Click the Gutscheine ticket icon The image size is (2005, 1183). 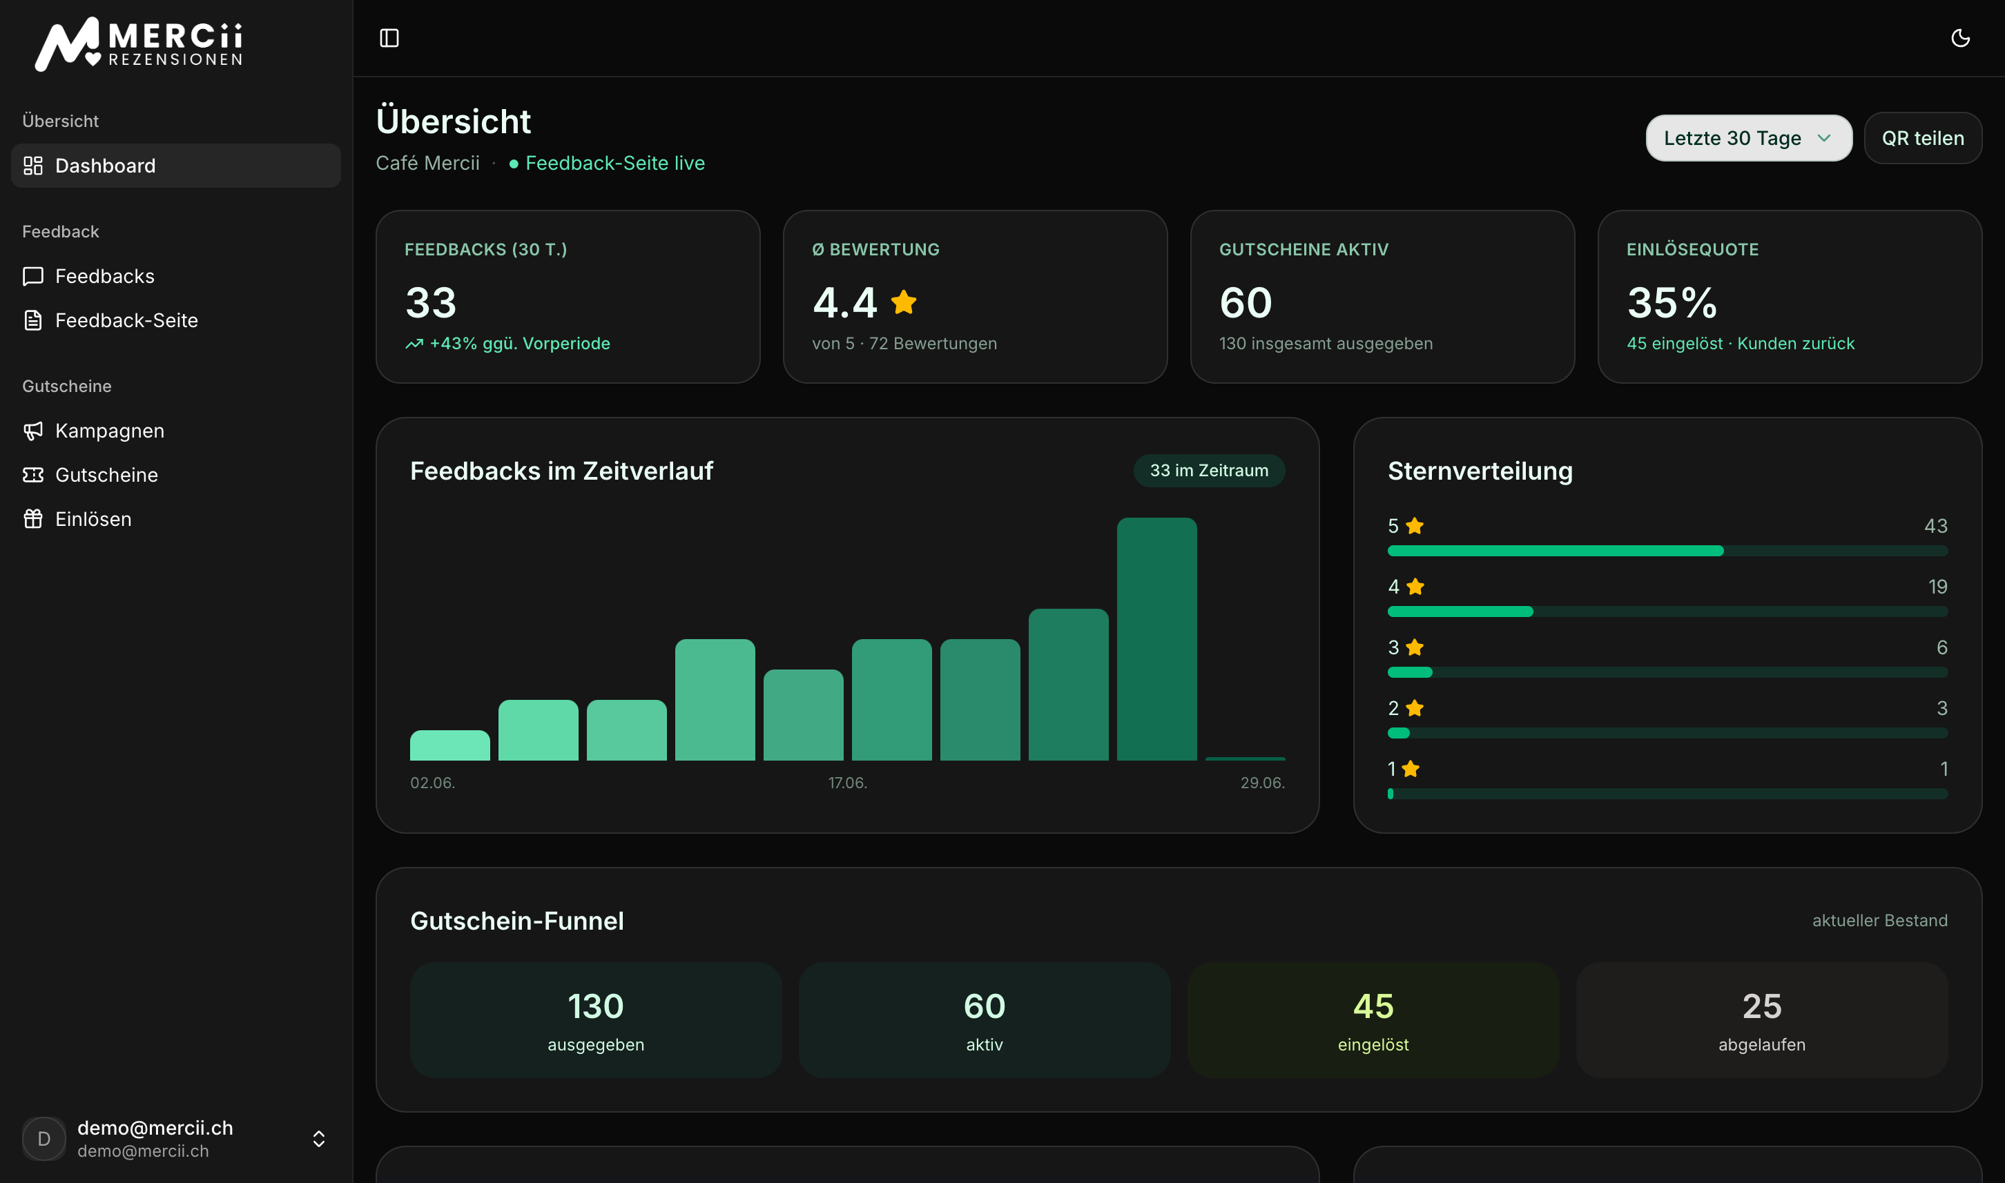click(32, 475)
